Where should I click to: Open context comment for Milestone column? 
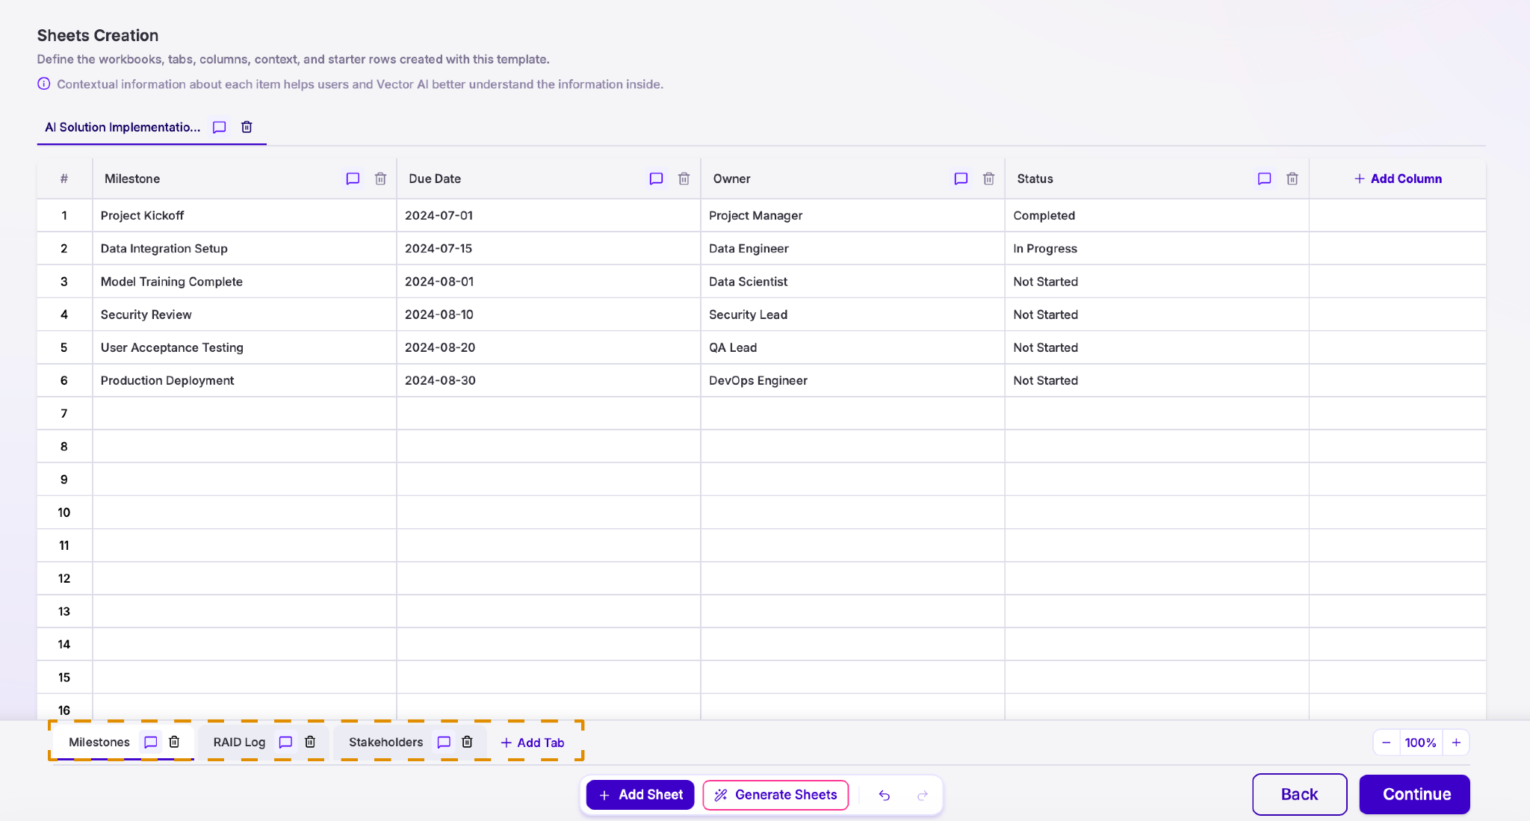point(353,179)
